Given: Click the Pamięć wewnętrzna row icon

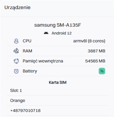Looking at the screenshot, I should coord(16,61).
